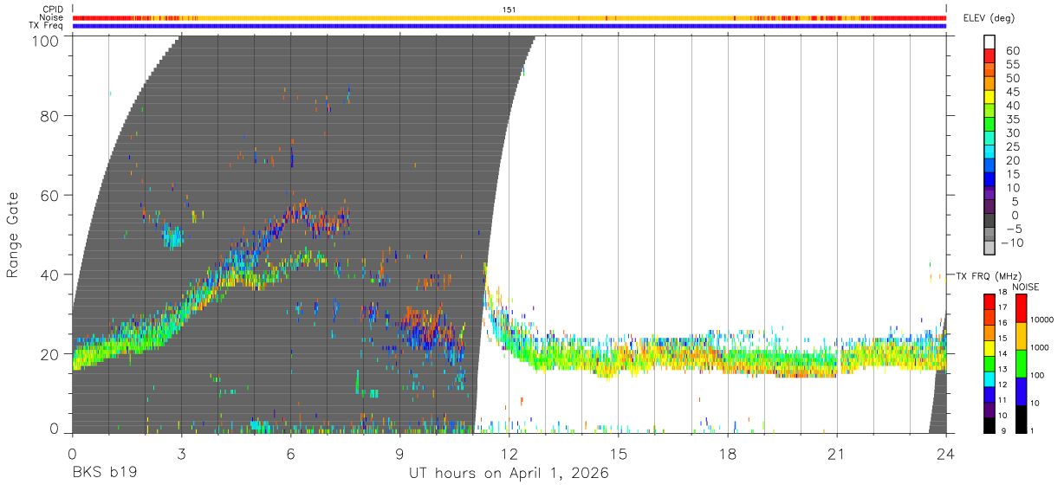
Task: Click the "10000" tick on the NOISE scale
Action: point(1044,320)
